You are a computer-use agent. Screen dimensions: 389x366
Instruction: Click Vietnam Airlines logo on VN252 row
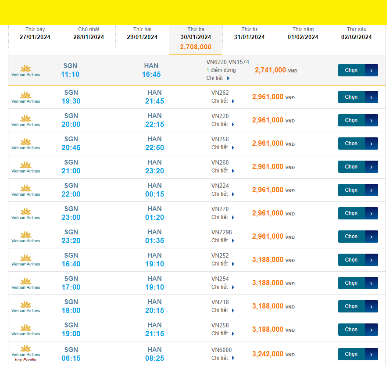(x=25, y=260)
